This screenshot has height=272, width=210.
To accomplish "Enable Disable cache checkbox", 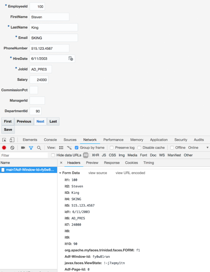I will (x=139, y=148).
